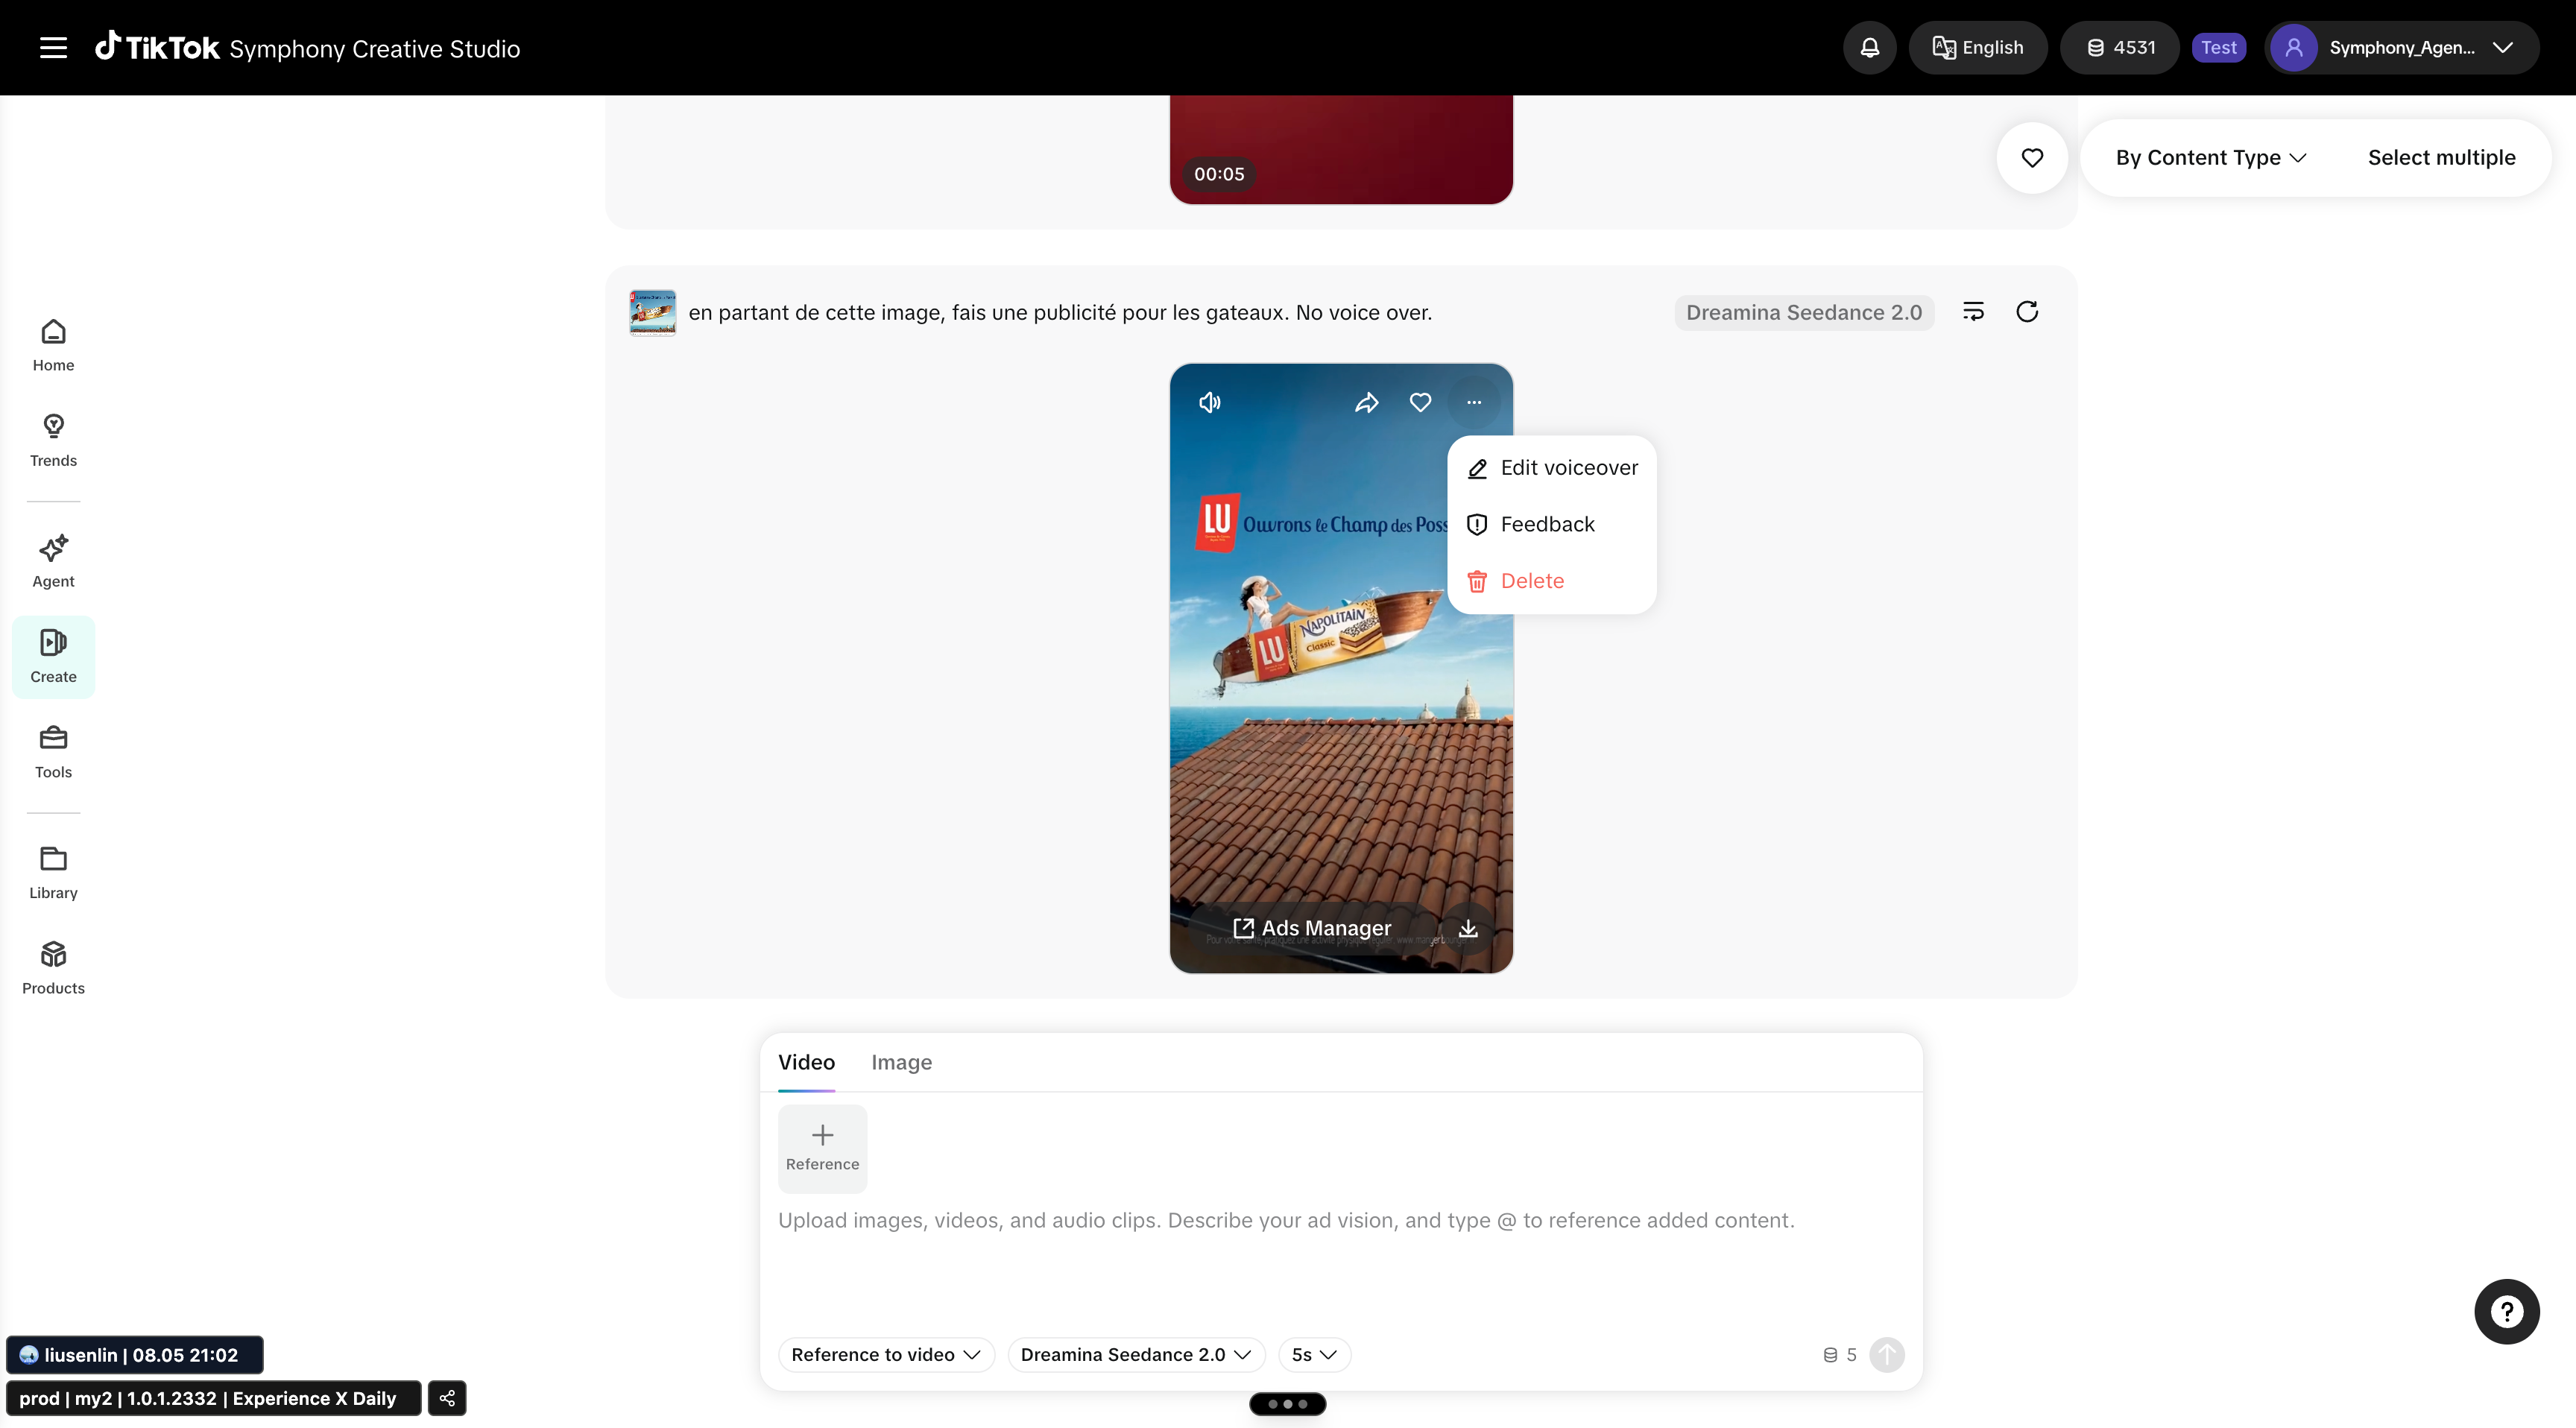2576x1428 pixels.
Task: Open the help question mark button
Action: click(2506, 1312)
